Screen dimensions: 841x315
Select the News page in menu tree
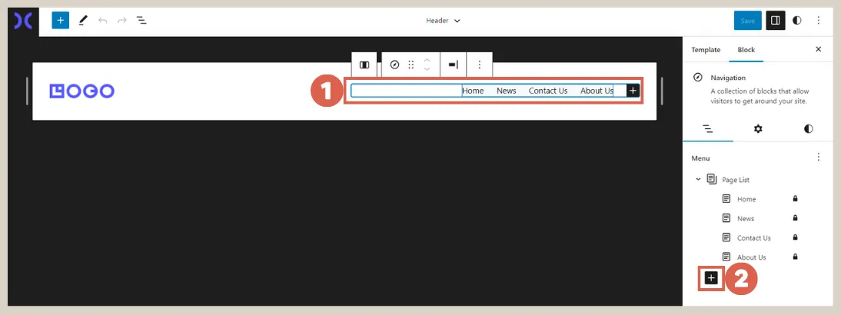point(746,218)
